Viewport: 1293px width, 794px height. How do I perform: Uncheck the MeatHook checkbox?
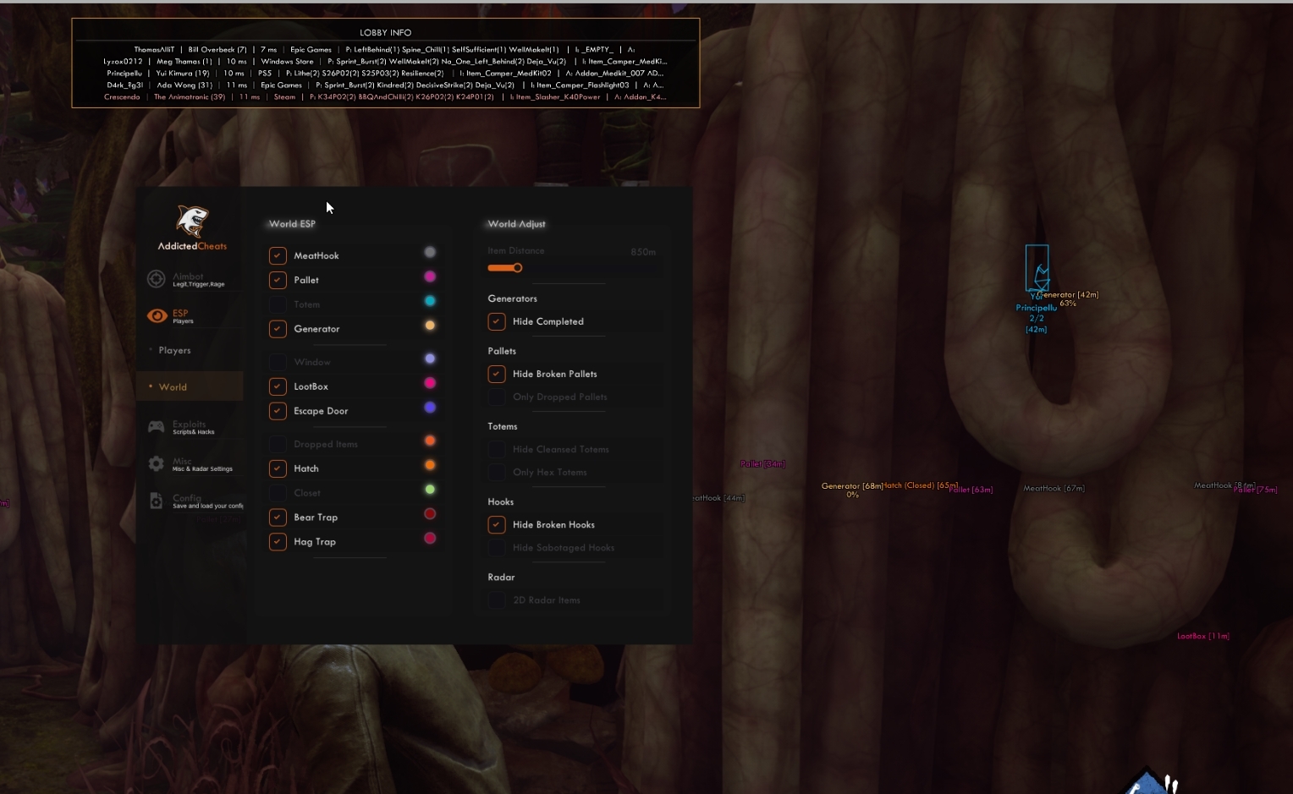coord(278,255)
